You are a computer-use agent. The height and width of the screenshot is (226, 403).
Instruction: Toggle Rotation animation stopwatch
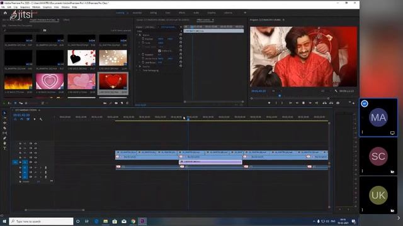(143, 55)
